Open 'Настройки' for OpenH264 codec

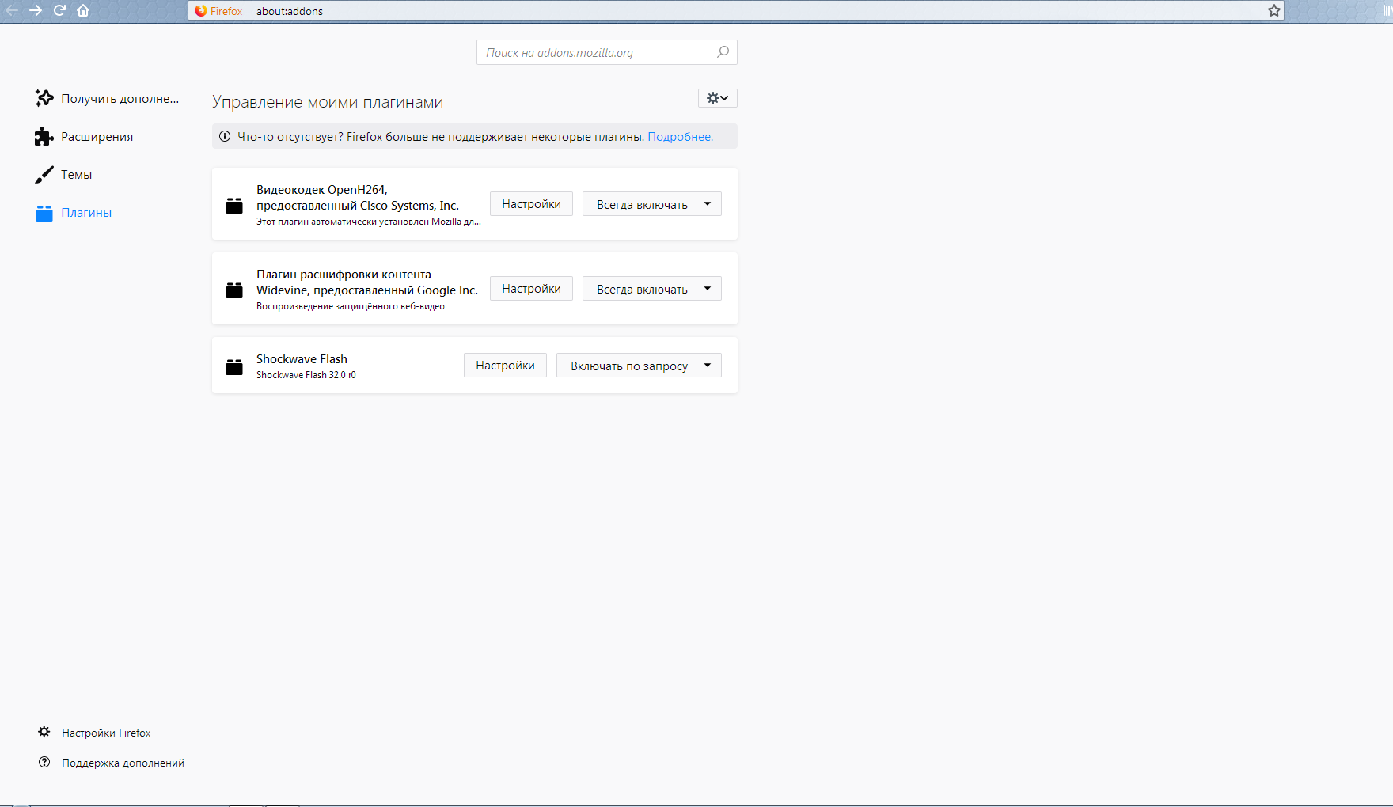[x=531, y=203]
